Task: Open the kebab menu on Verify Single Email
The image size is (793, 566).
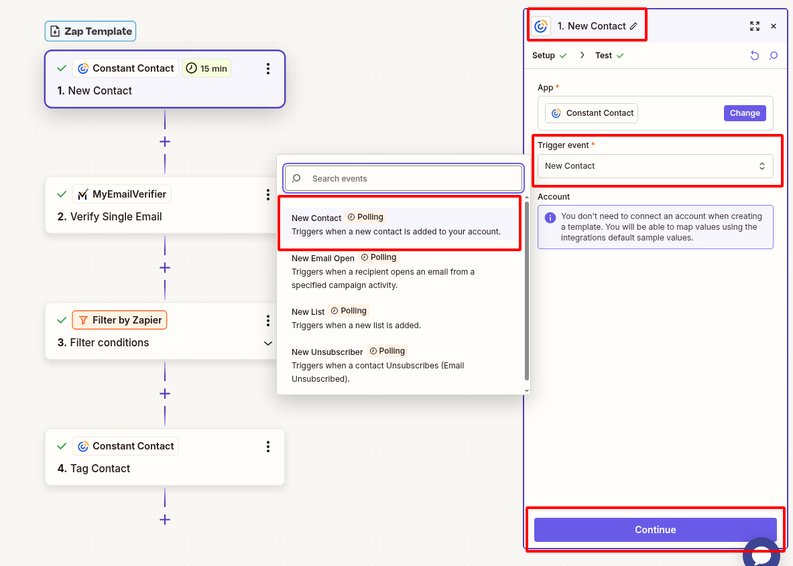Action: pyautogui.click(x=268, y=195)
